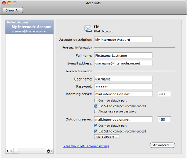This screenshot has height=159, width=187.
Task: Click the IMAP envelope account icon
Action: 88,29
